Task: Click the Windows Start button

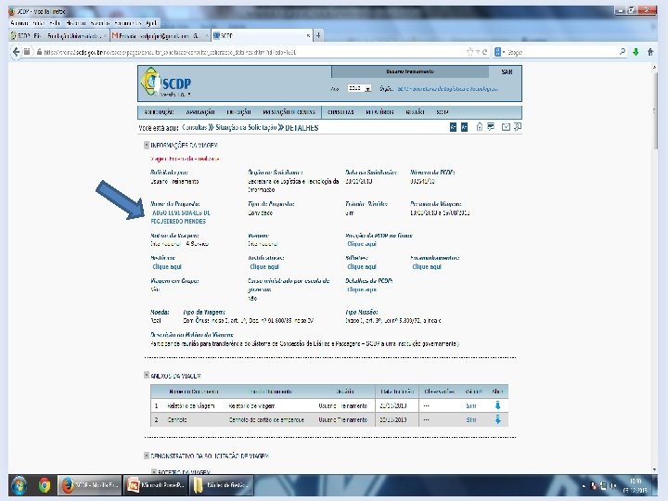Action: click(x=19, y=485)
